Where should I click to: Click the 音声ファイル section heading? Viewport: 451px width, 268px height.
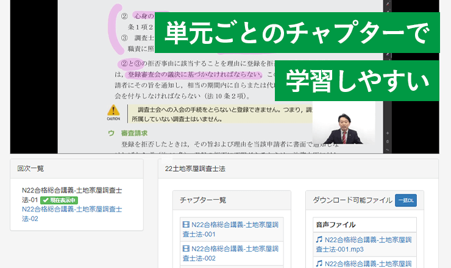coord(335,224)
